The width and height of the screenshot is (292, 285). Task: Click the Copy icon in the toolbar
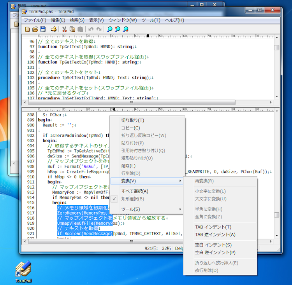(72, 29)
